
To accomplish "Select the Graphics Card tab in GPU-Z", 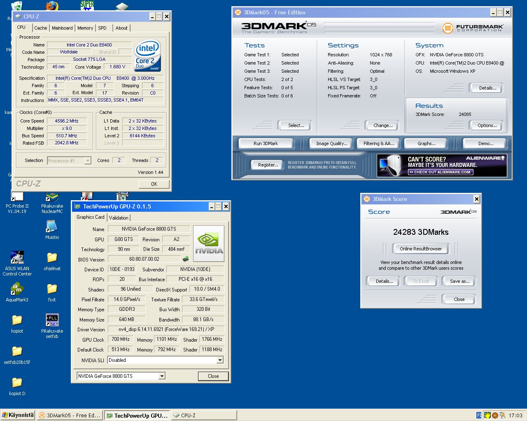I will 91,217.
